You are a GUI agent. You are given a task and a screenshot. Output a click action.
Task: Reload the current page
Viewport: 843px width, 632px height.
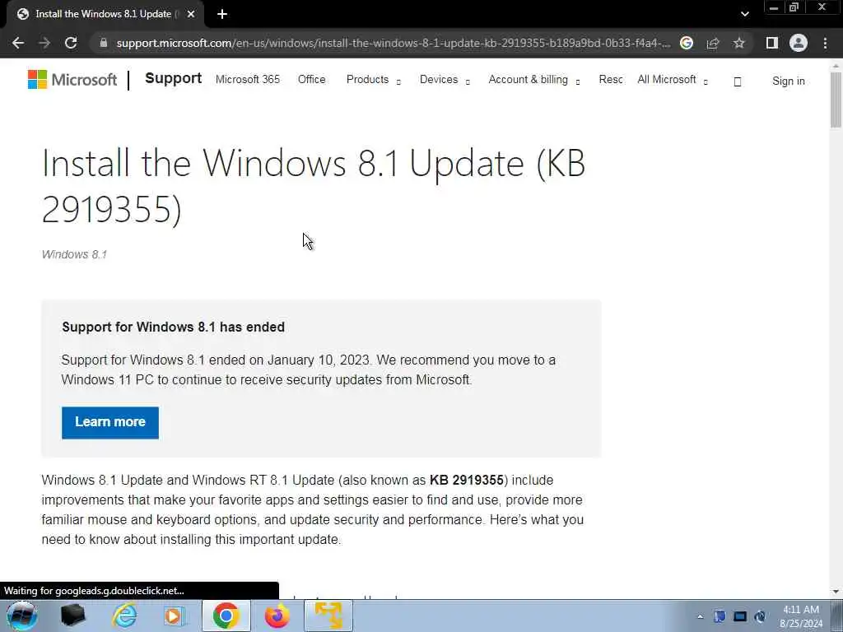pyautogui.click(x=71, y=43)
